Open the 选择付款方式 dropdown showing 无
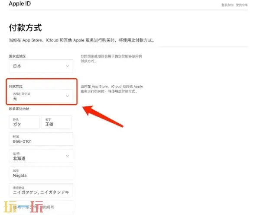 pos(41,96)
